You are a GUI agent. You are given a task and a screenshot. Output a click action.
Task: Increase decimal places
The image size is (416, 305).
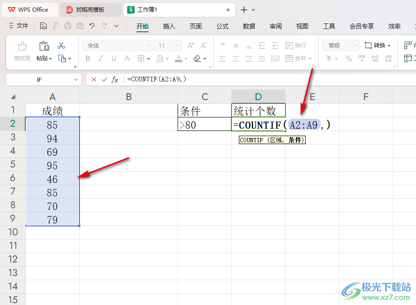point(375,58)
